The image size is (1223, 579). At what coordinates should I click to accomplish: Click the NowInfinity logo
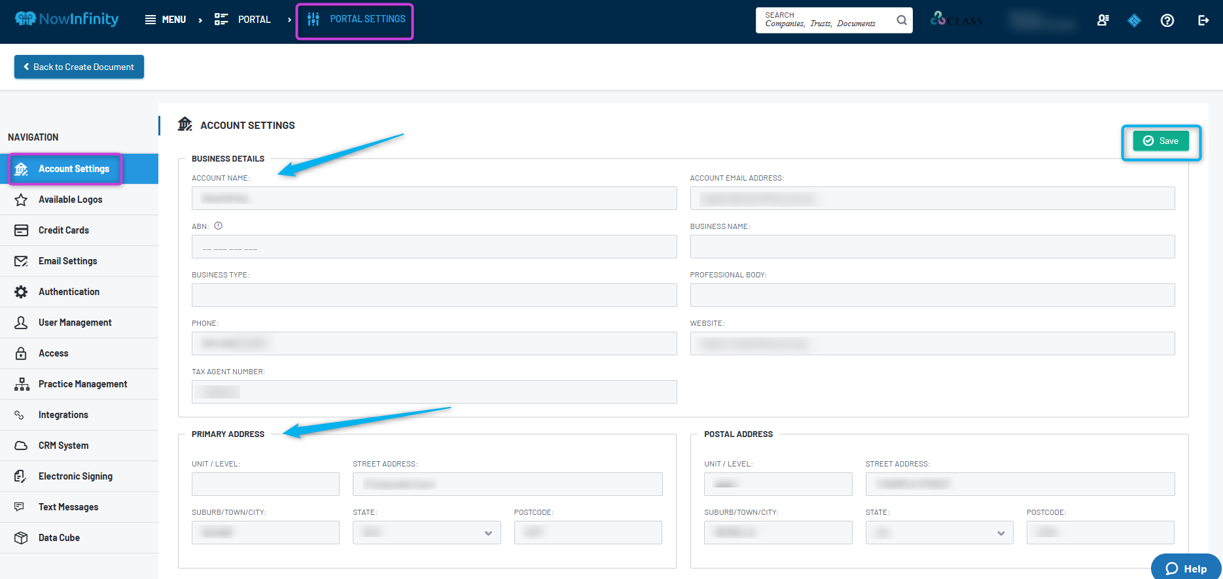[x=66, y=19]
